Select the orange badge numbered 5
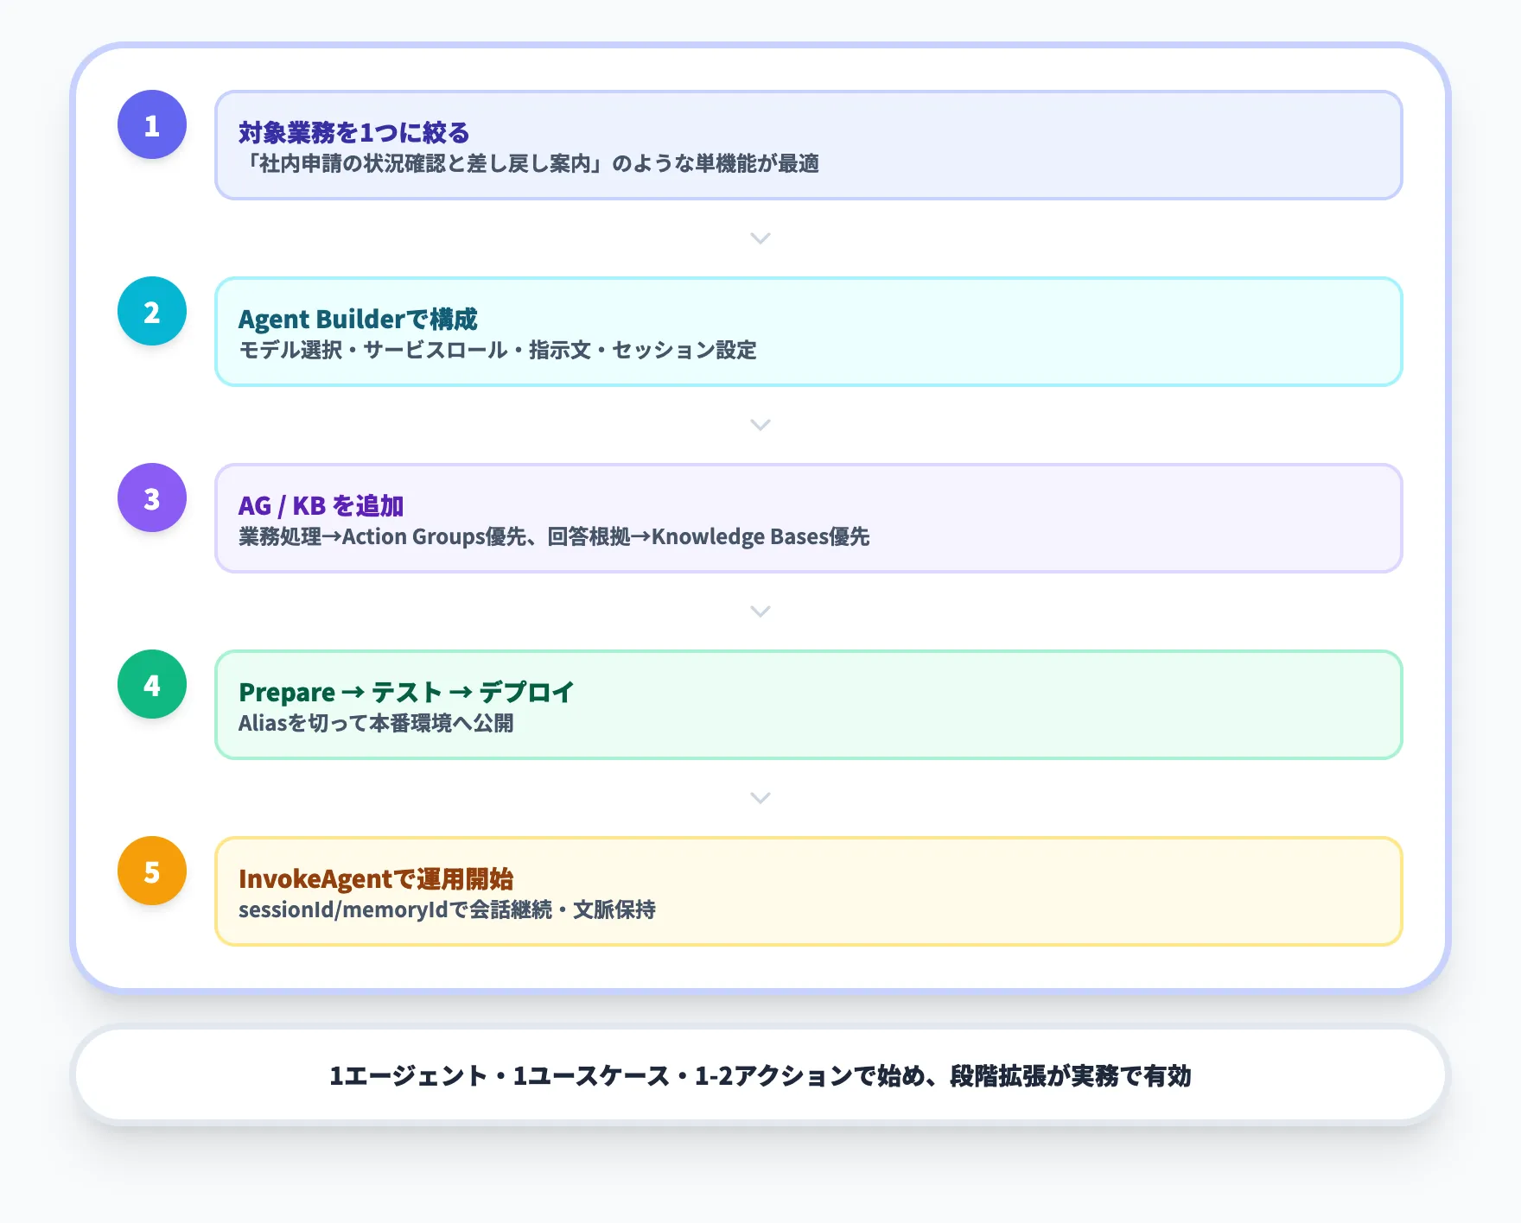The width and height of the screenshot is (1521, 1223). pos(151,871)
